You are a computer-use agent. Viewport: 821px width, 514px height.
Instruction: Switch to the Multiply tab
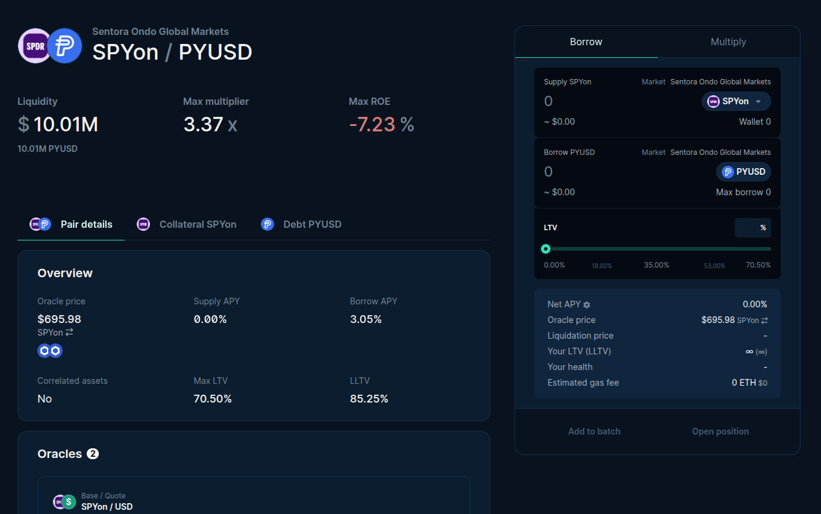728,42
